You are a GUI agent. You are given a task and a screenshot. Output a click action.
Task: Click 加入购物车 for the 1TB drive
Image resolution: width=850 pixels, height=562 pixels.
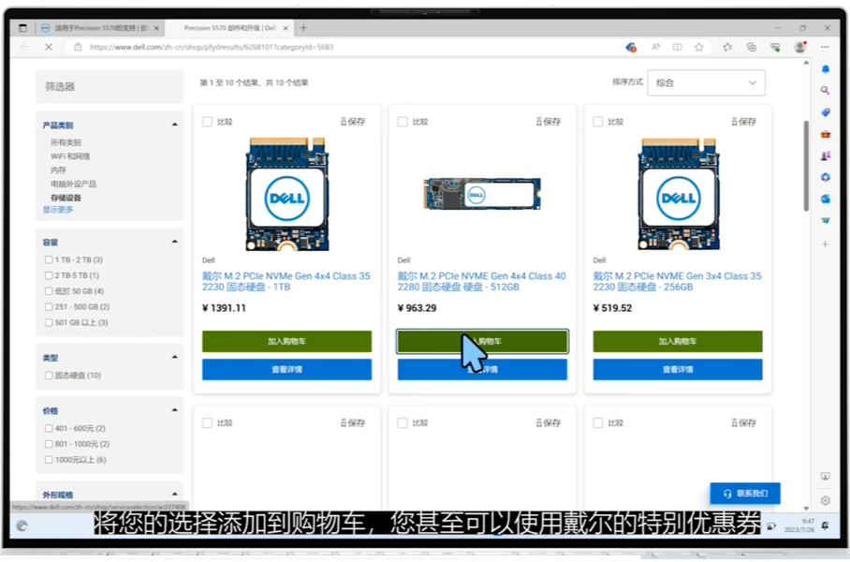pos(286,341)
